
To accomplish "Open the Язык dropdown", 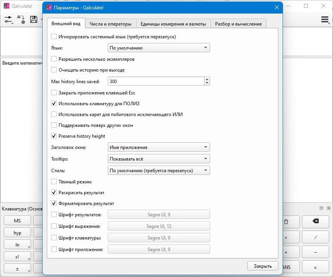I will (159, 48).
